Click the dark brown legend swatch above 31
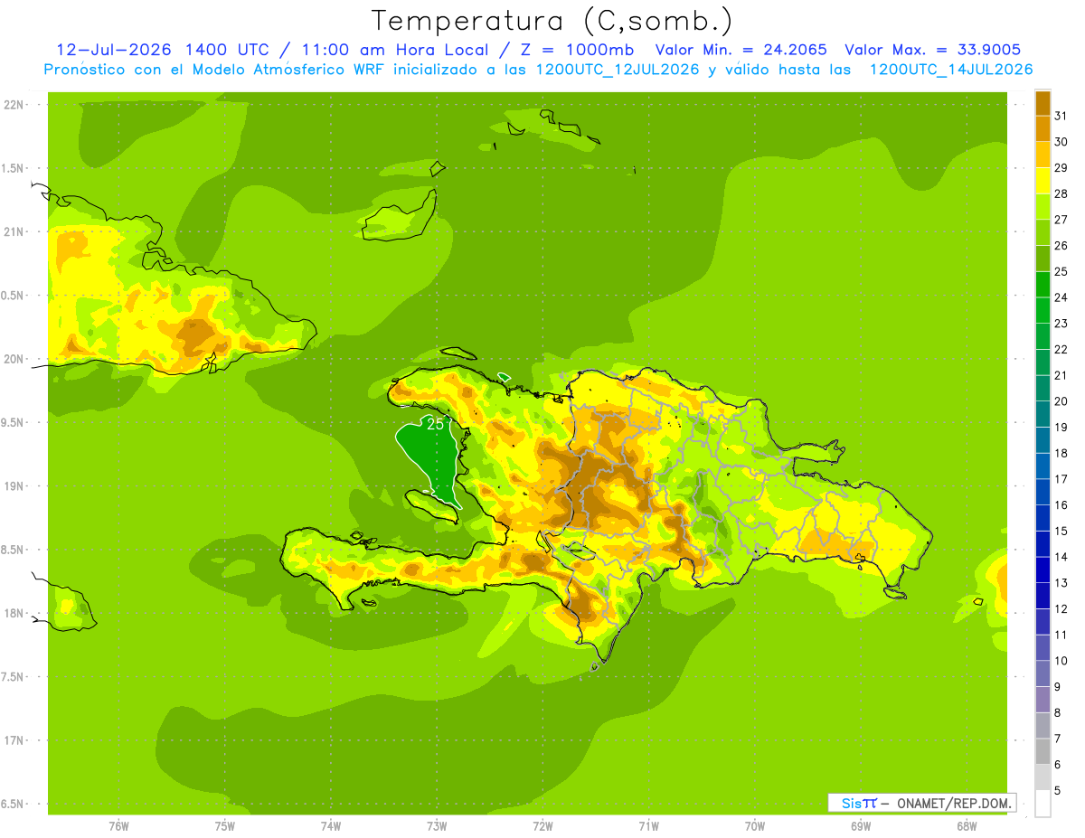Image resolution: width=1085 pixels, height=838 pixels. tap(1043, 102)
